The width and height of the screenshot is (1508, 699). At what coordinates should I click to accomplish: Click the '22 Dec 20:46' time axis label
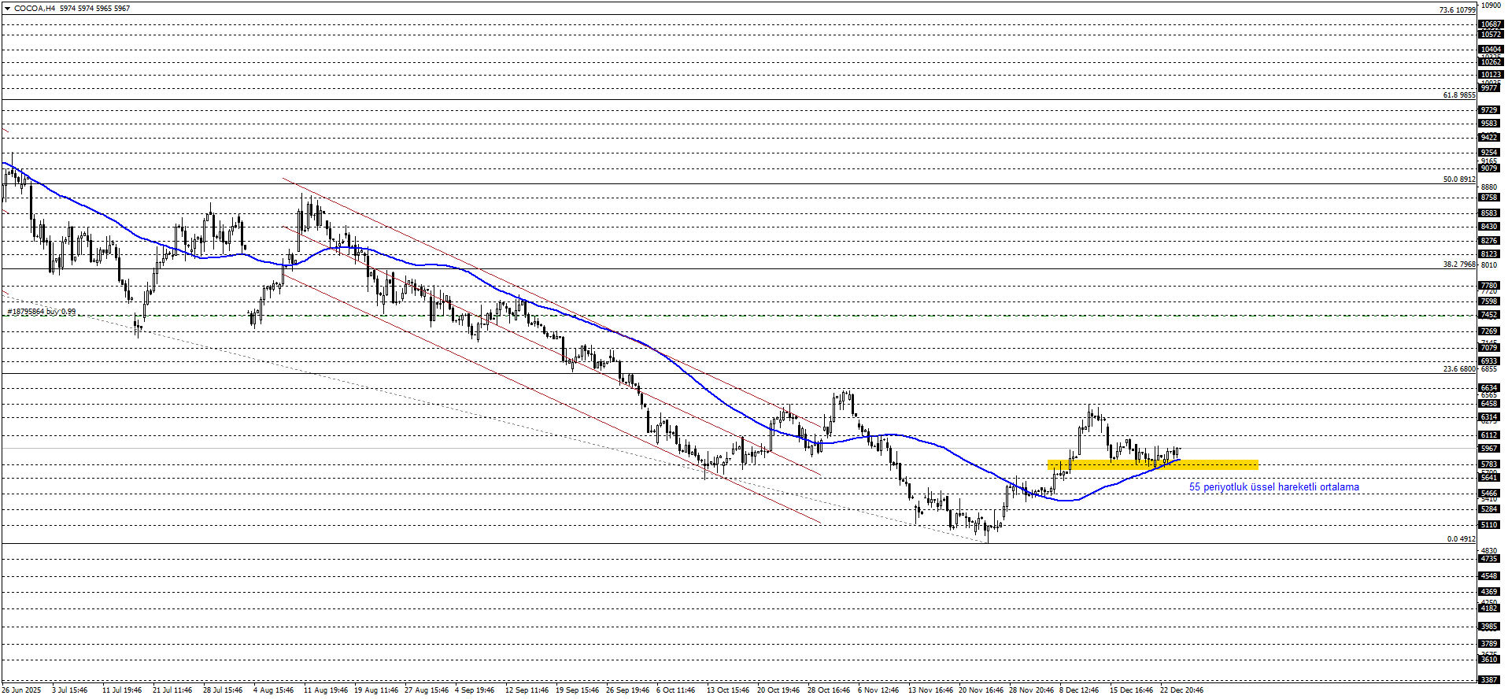pyautogui.click(x=1181, y=690)
